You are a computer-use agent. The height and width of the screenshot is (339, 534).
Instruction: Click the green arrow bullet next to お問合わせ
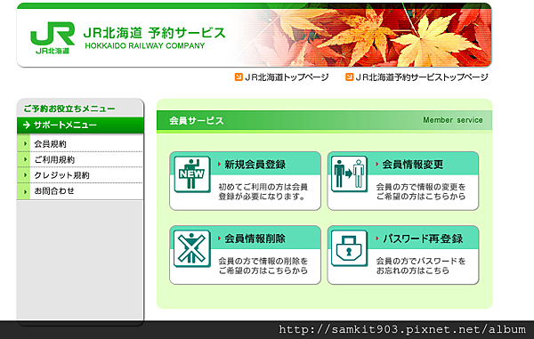pyautogui.click(x=25, y=191)
